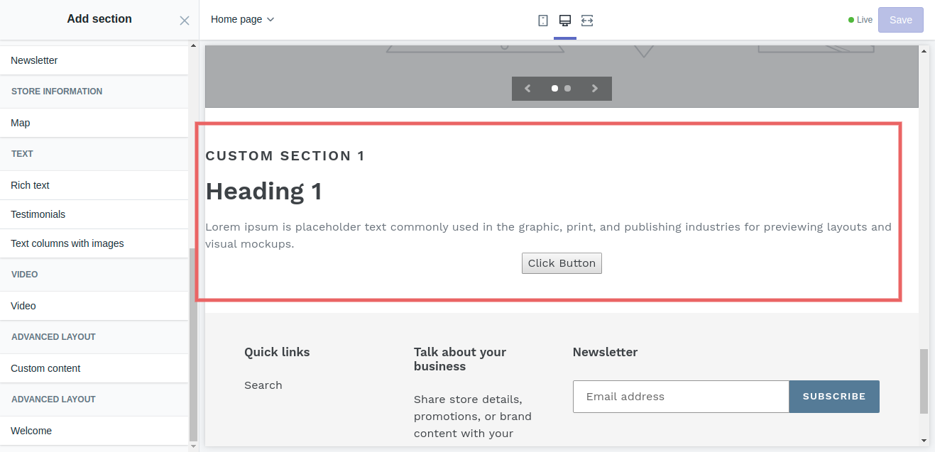Click the SUBSCRIBE button
The height and width of the screenshot is (452, 935).
point(834,397)
